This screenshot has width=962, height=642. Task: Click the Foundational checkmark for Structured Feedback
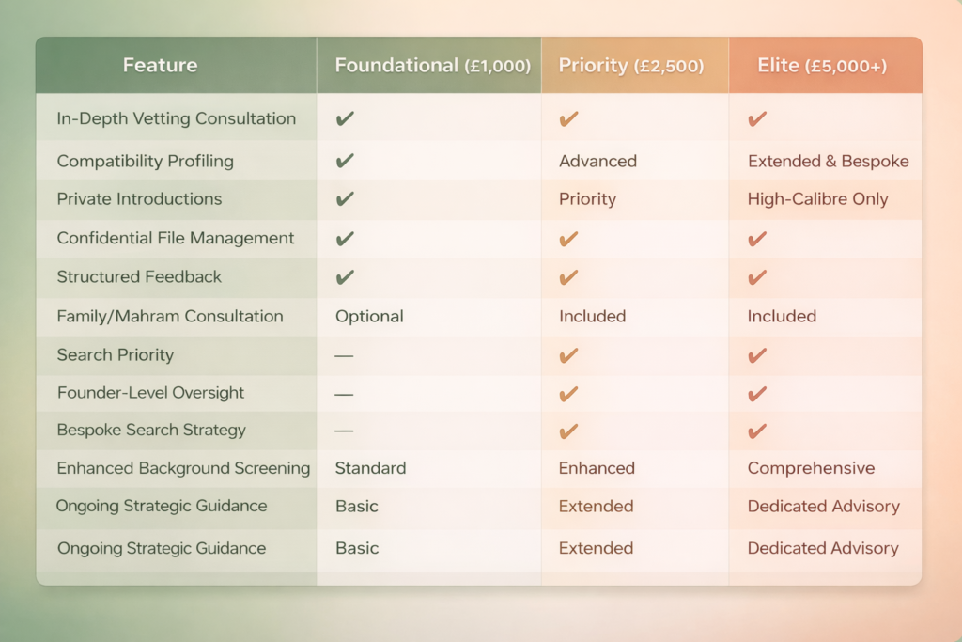click(x=345, y=277)
